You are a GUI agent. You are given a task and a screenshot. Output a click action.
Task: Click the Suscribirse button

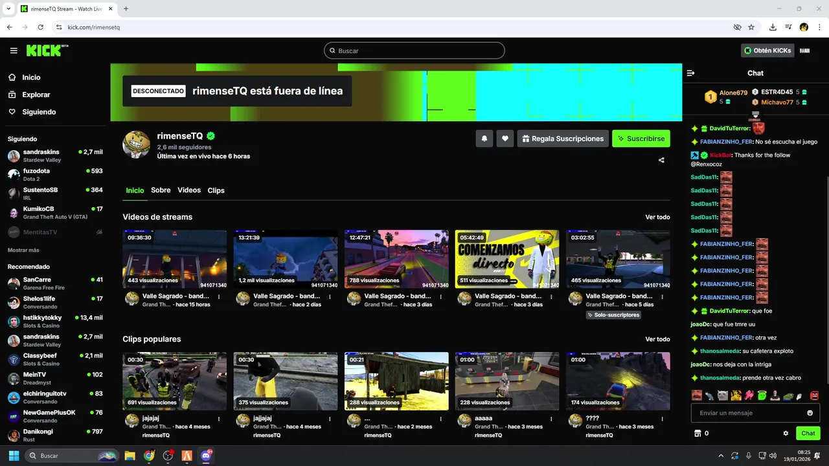point(641,139)
